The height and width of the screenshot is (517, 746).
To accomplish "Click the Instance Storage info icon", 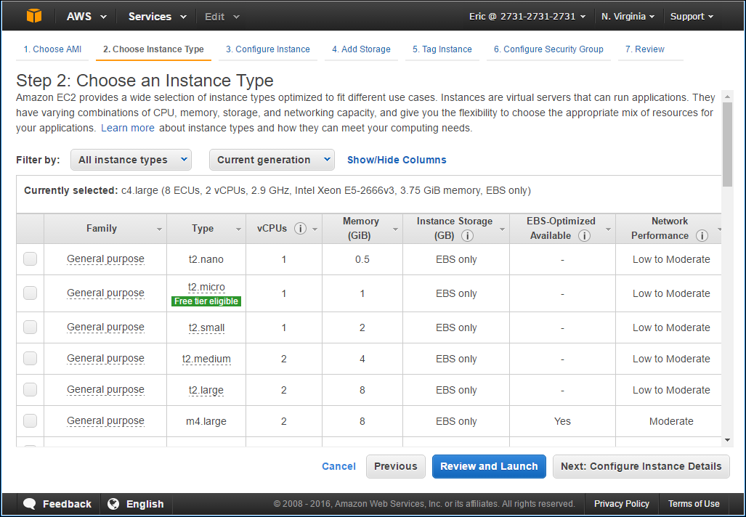I will coord(467,236).
